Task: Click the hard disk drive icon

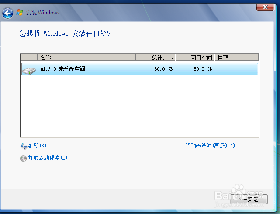Action: click(29, 71)
